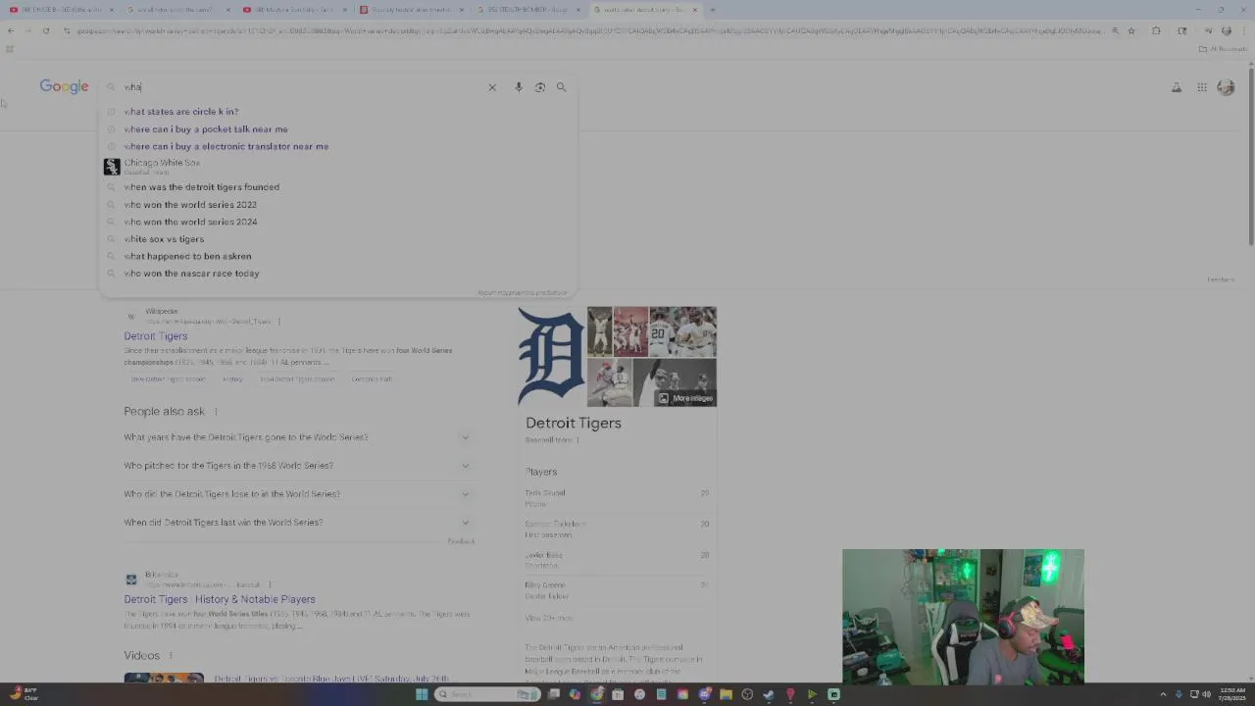Click "View 20+ more" players link
The image size is (1255, 706).
coord(549,618)
